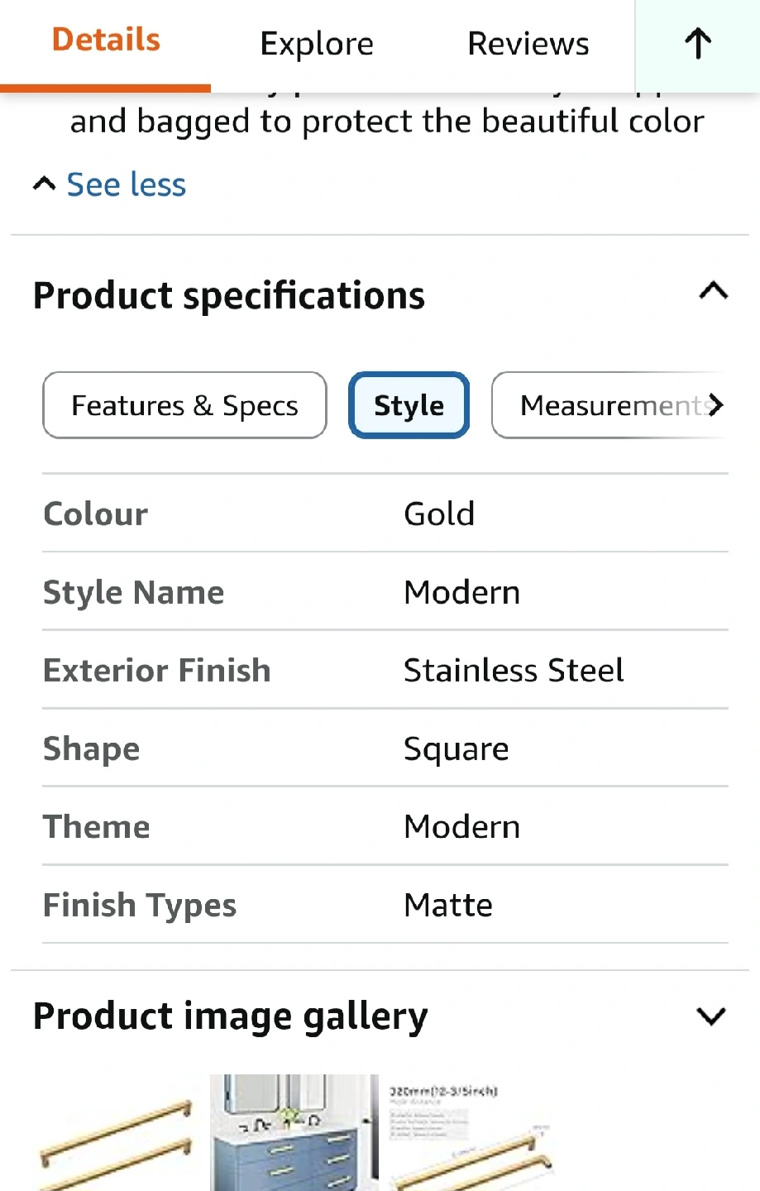The image size is (760, 1191).
Task: Expand Product image gallery chevron
Action: [711, 1016]
